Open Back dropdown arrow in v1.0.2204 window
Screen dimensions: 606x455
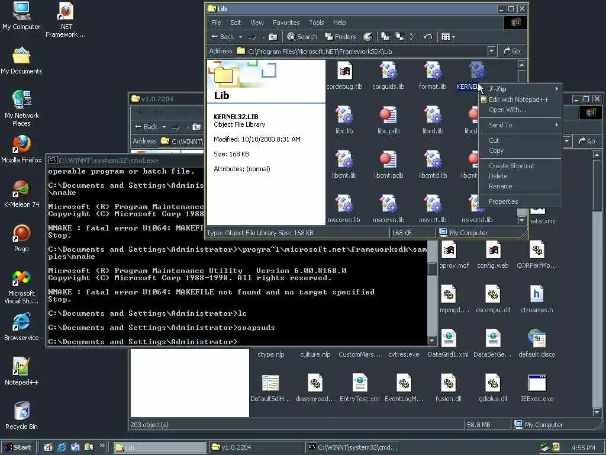tap(164, 127)
